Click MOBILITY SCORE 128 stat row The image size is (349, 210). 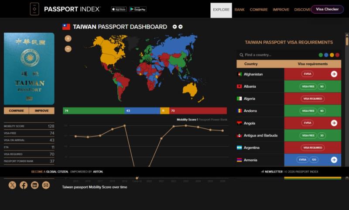point(29,126)
